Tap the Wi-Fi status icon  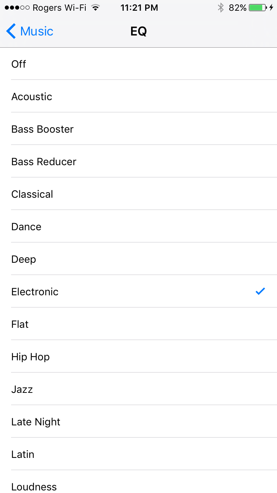(x=96, y=8)
